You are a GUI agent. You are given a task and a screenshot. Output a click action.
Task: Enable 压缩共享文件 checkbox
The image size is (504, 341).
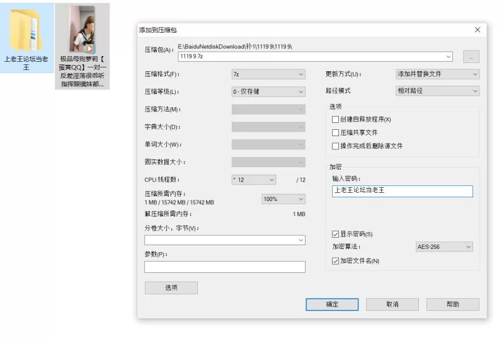click(x=335, y=132)
